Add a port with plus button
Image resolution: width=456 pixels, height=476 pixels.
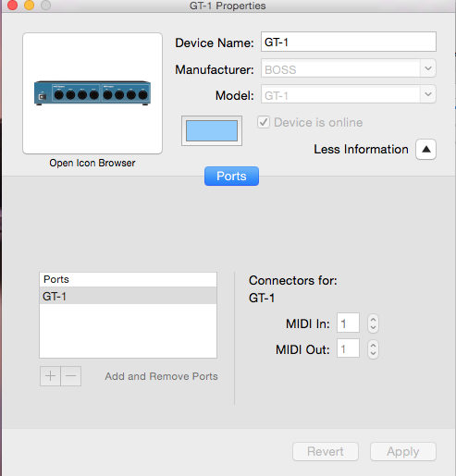tap(50, 376)
